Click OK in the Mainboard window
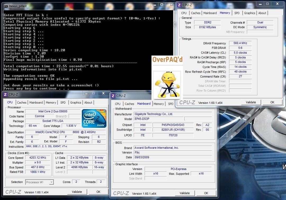This screenshot has width=286, height=200. 206,193
